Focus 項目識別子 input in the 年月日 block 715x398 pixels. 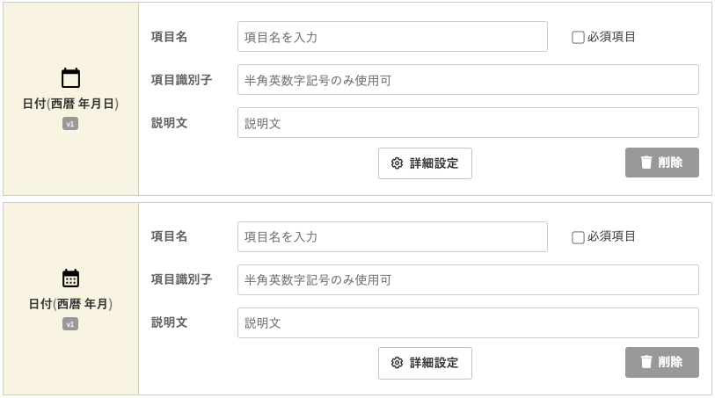click(x=468, y=80)
